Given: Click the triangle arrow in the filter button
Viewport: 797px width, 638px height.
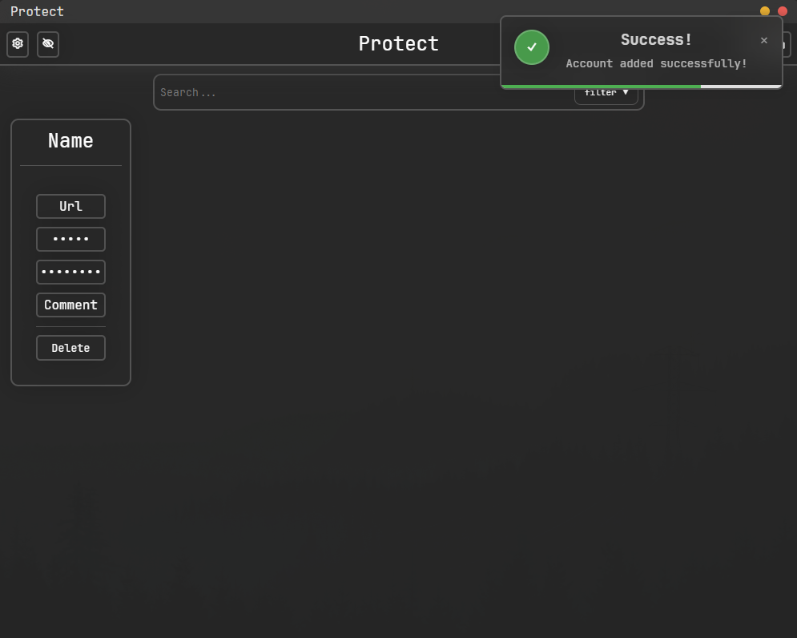Looking at the screenshot, I should coord(626,94).
